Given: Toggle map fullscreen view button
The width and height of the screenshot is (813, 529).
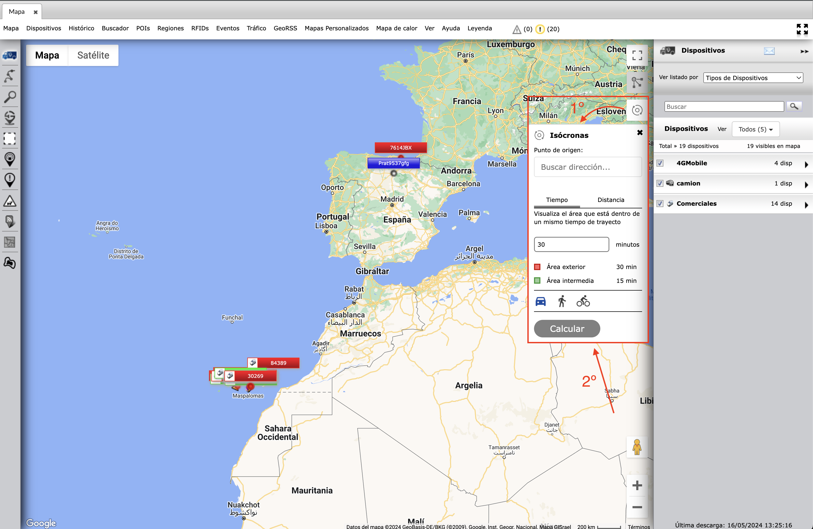Looking at the screenshot, I should [x=637, y=55].
